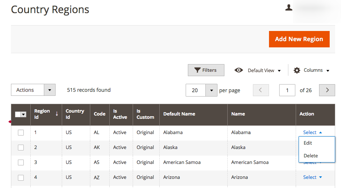The height and width of the screenshot is (188, 341).
Task: Check the Arizona row checkbox
Action: [21, 177]
